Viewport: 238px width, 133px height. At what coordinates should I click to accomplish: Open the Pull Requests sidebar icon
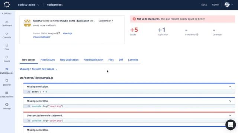tap(7, 69)
